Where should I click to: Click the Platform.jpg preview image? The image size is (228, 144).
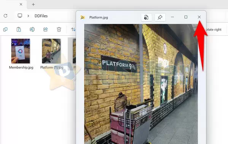coord(141,84)
